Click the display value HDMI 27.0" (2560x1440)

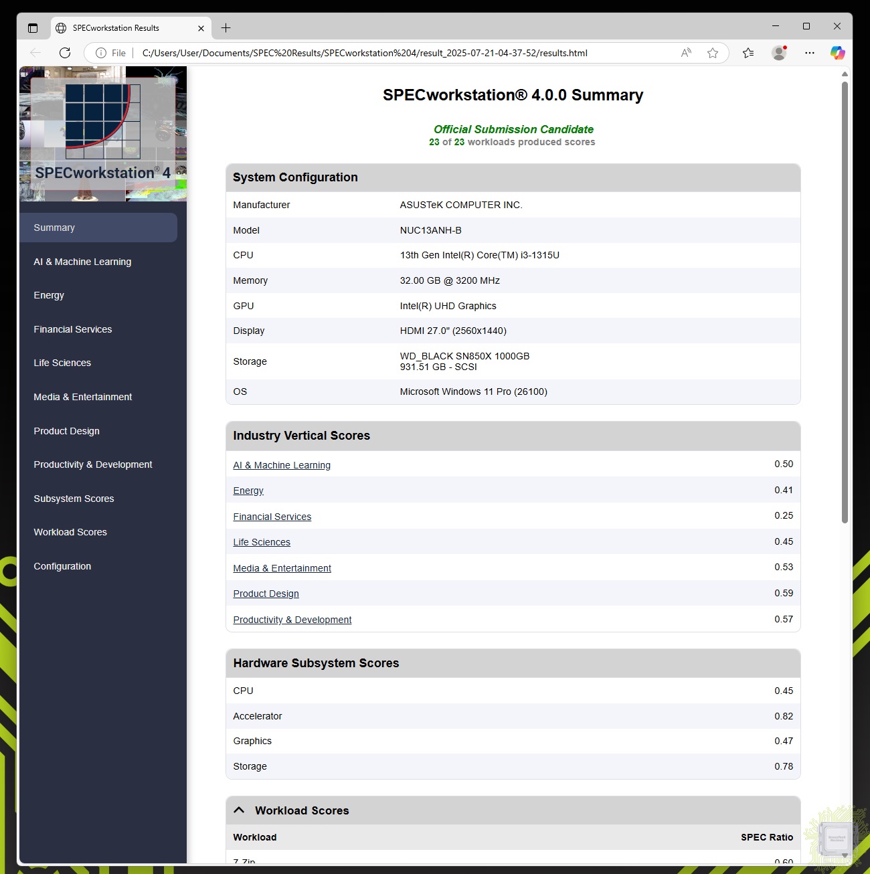click(453, 331)
